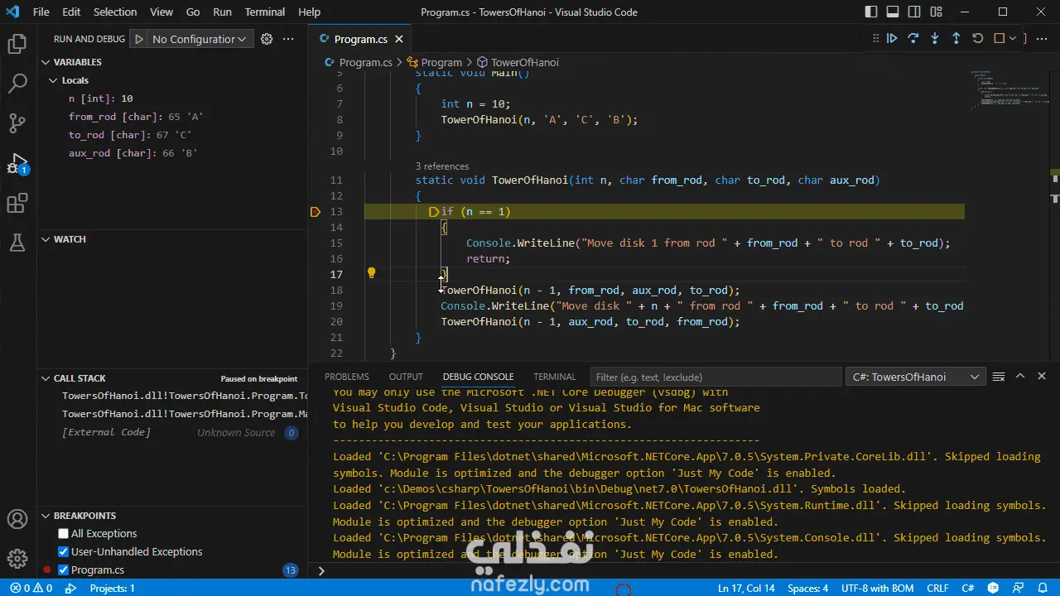
Task: Switch to the OUTPUT panel tab
Action: (x=406, y=377)
